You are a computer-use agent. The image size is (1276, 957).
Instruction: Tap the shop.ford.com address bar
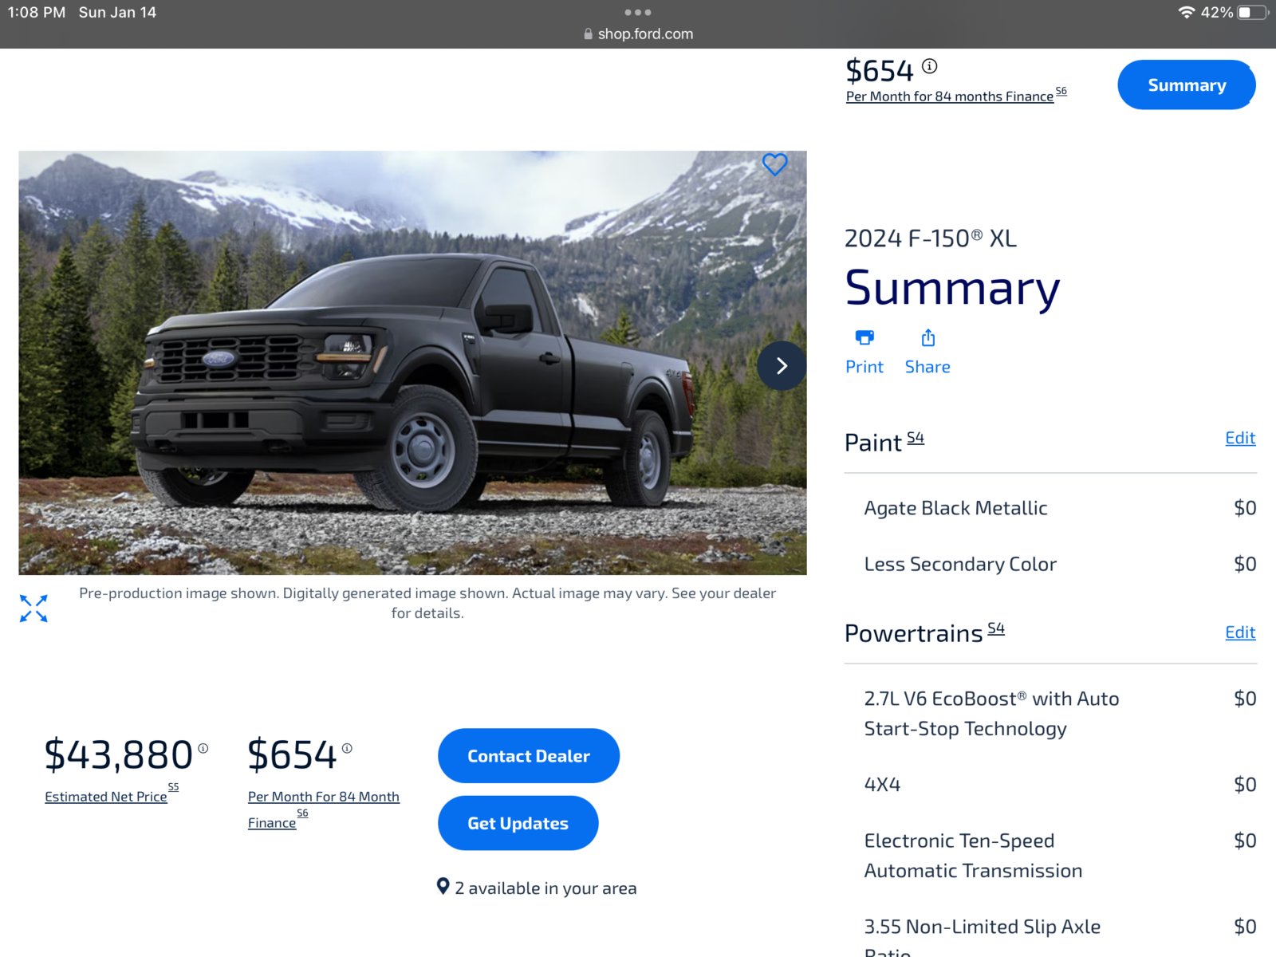click(638, 34)
